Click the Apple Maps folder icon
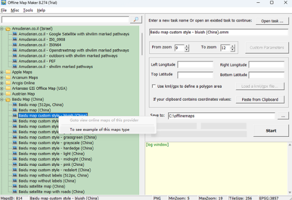292x200 pixels. pyautogui.click(x=8, y=72)
